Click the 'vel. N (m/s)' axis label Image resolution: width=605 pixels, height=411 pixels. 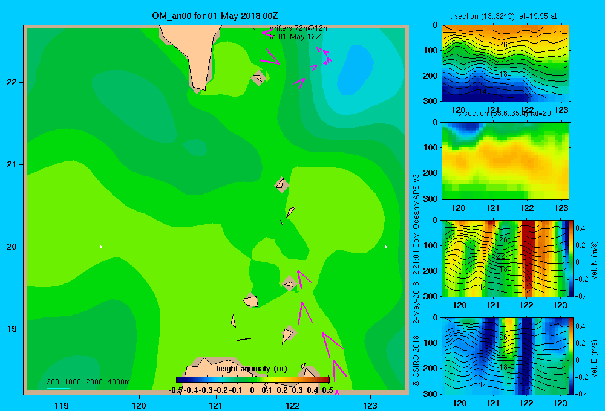[594, 261]
